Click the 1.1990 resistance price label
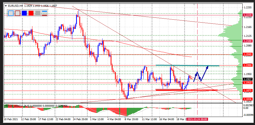 click(247, 65)
